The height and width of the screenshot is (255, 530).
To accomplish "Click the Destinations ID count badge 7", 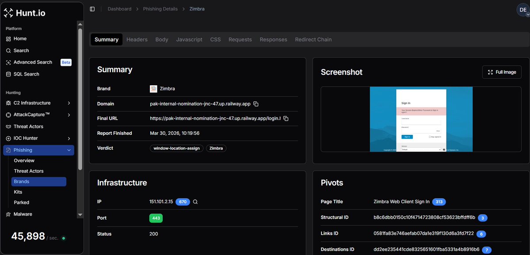I will point(487,250).
